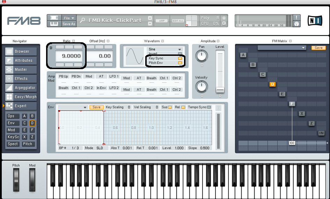Open the Attributes navigator page
This screenshot has width=330, height=199.
point(21,60)
